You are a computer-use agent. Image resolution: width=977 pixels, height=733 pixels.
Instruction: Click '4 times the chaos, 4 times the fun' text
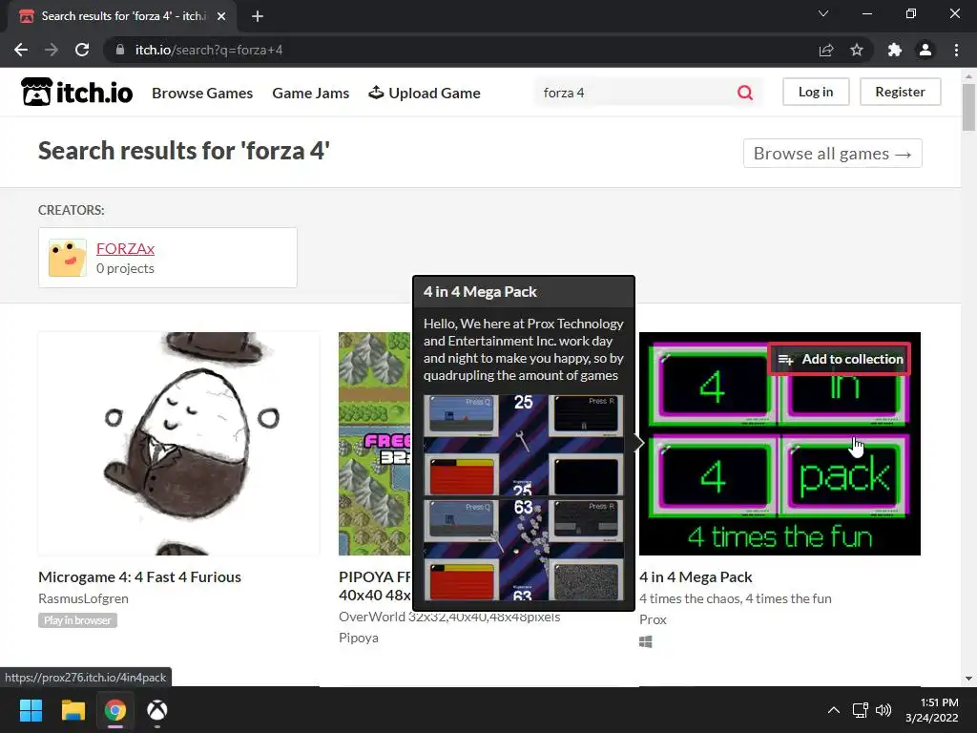(x=736, y=598)
